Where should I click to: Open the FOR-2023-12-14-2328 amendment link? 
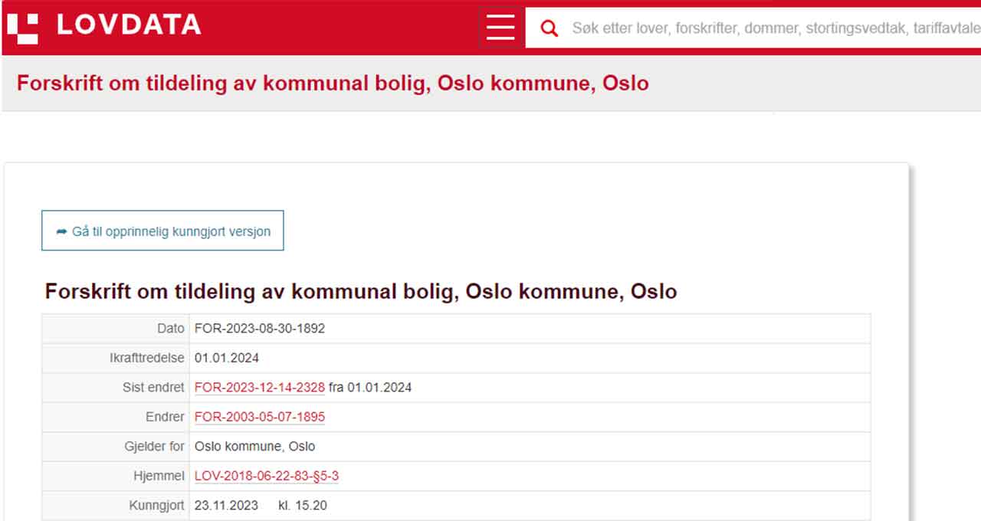[x=258, y=388]
